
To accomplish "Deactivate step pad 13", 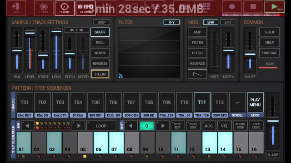I will click(209, 143).
